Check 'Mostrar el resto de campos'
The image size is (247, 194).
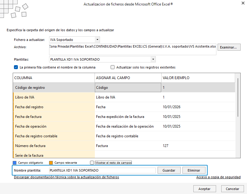[92, 163]
